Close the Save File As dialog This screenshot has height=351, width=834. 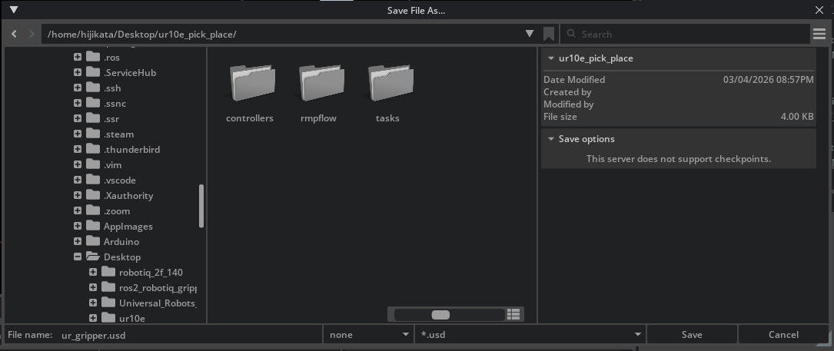tap(819, 10)
